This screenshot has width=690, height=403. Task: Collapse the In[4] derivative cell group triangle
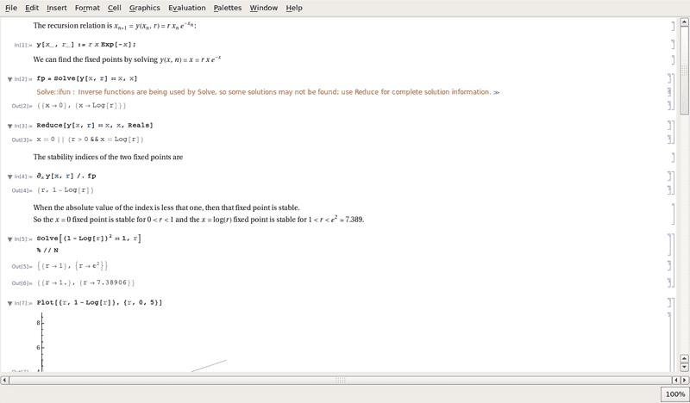[9, 177]
